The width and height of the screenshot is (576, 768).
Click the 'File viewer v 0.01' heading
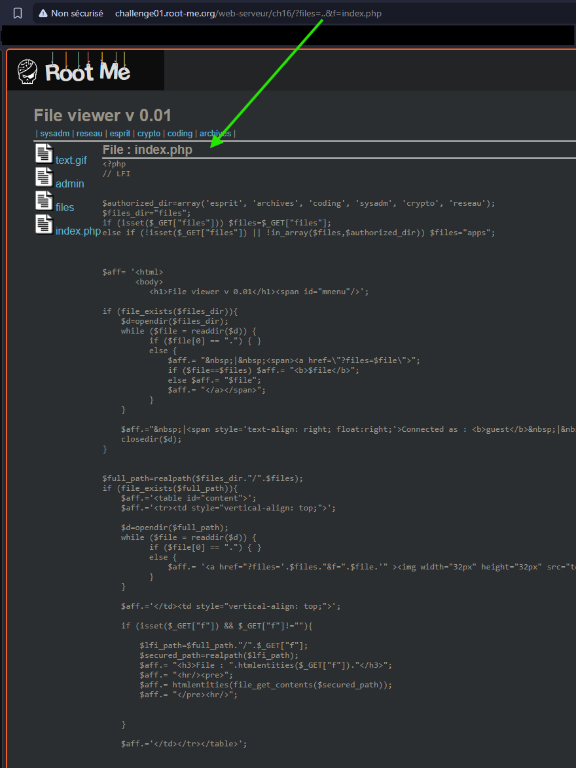coord(103,116)
